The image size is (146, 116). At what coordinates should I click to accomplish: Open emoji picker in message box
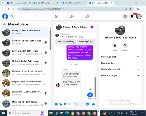[88, 104]
